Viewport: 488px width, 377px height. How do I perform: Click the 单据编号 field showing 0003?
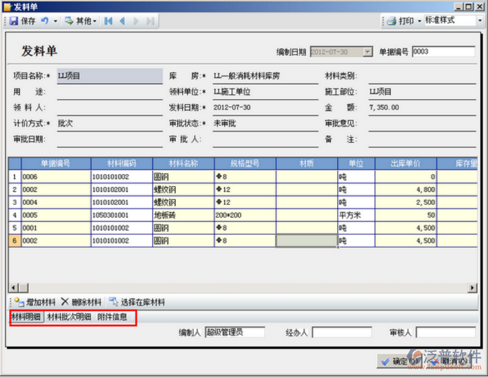(x=443, y=52)
